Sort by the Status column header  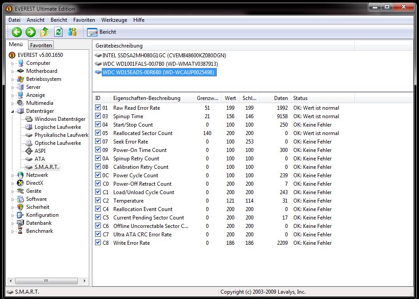pyautogui.click(x=323, y=98)
